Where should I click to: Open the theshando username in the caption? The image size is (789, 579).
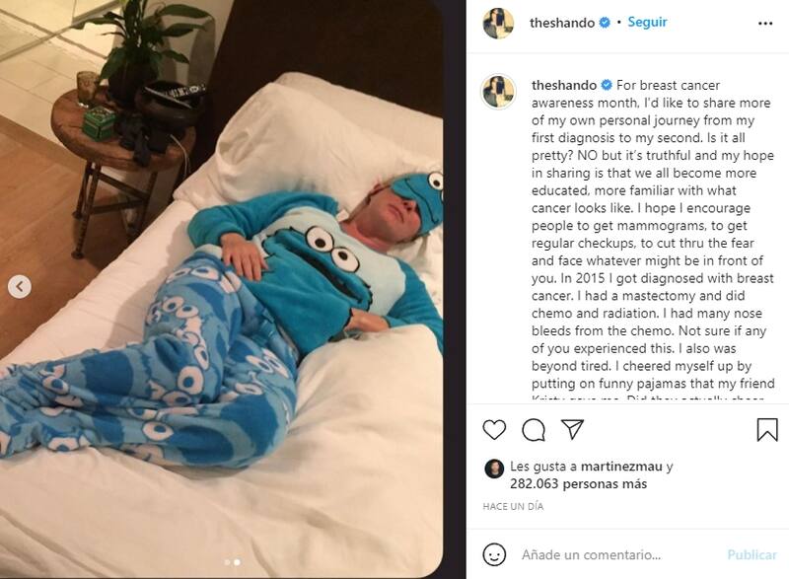(x=564, y=85)
